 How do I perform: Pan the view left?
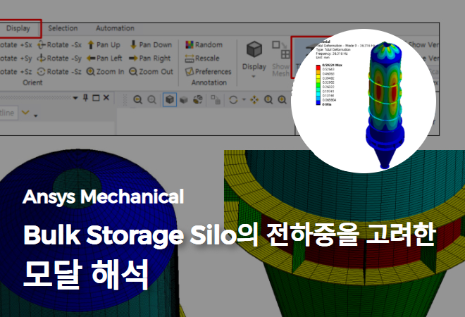(x=104, y=58)
